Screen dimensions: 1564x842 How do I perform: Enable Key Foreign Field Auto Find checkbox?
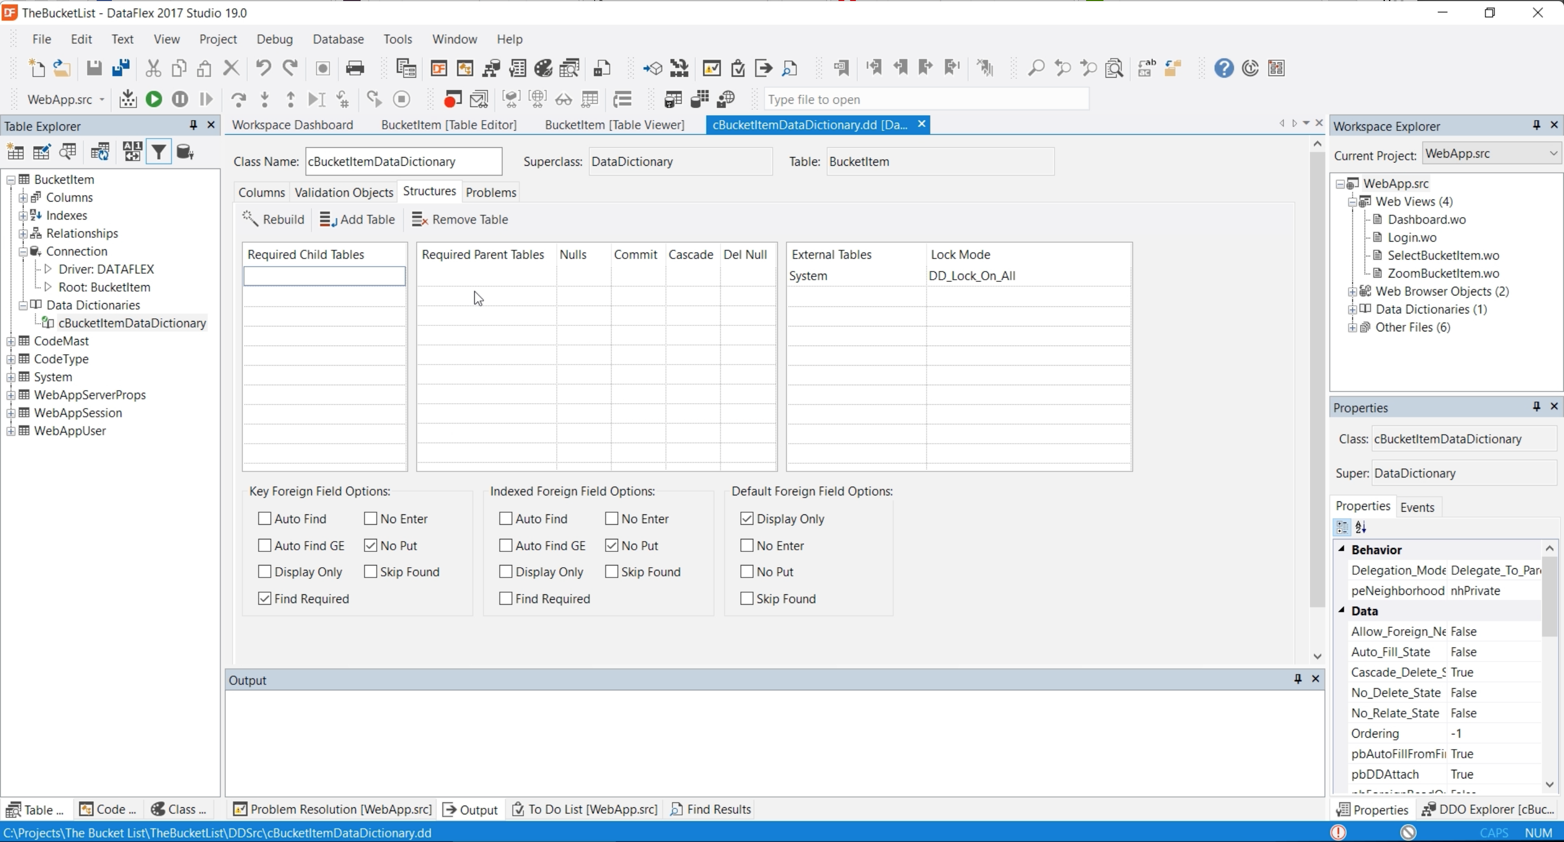tap(264, 519)
